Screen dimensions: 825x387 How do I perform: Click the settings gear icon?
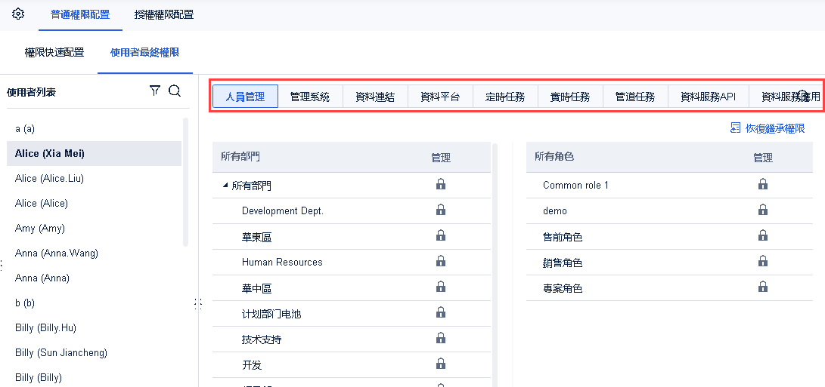18,14
